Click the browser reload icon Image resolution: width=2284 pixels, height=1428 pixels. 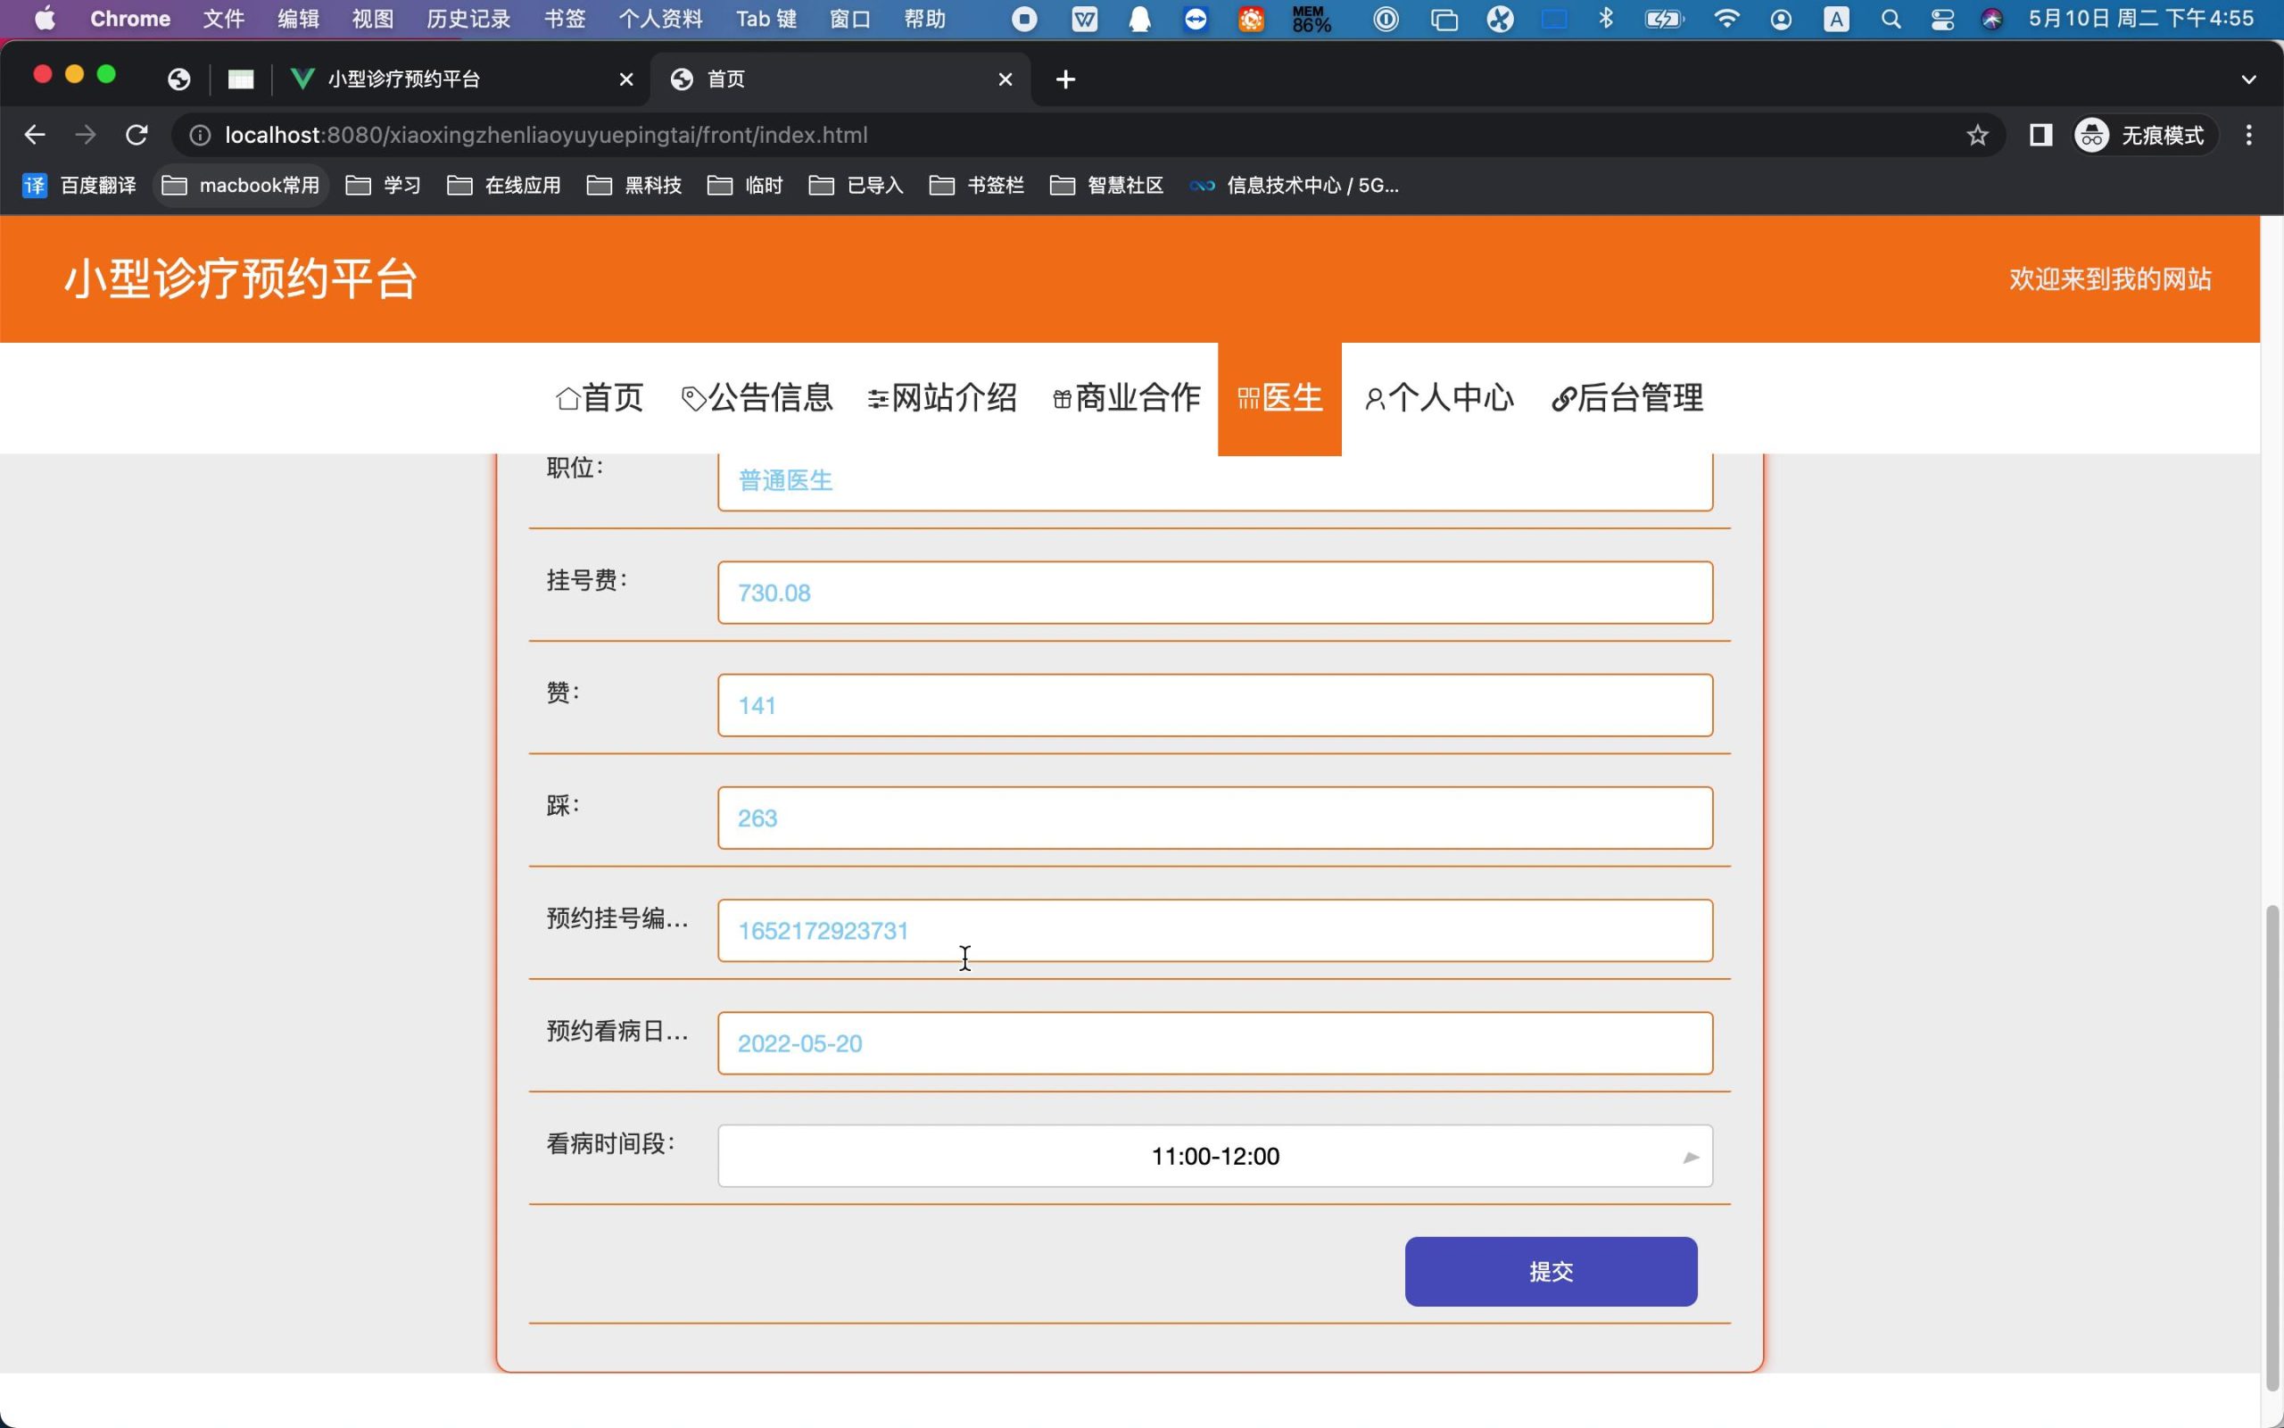137,135
